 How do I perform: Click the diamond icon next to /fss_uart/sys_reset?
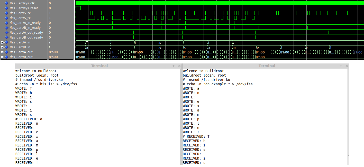pos(6,8)
